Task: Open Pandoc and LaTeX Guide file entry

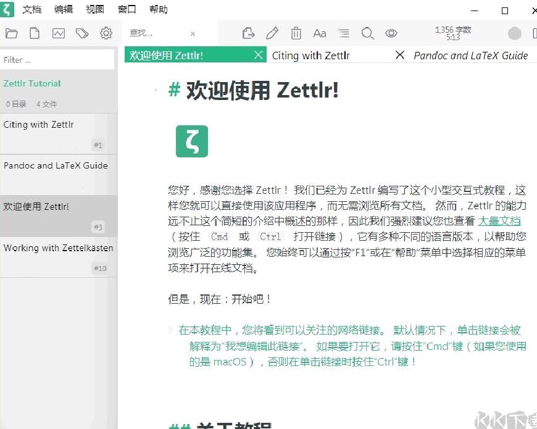Action: pyautogui.click(x=58, y=175)
